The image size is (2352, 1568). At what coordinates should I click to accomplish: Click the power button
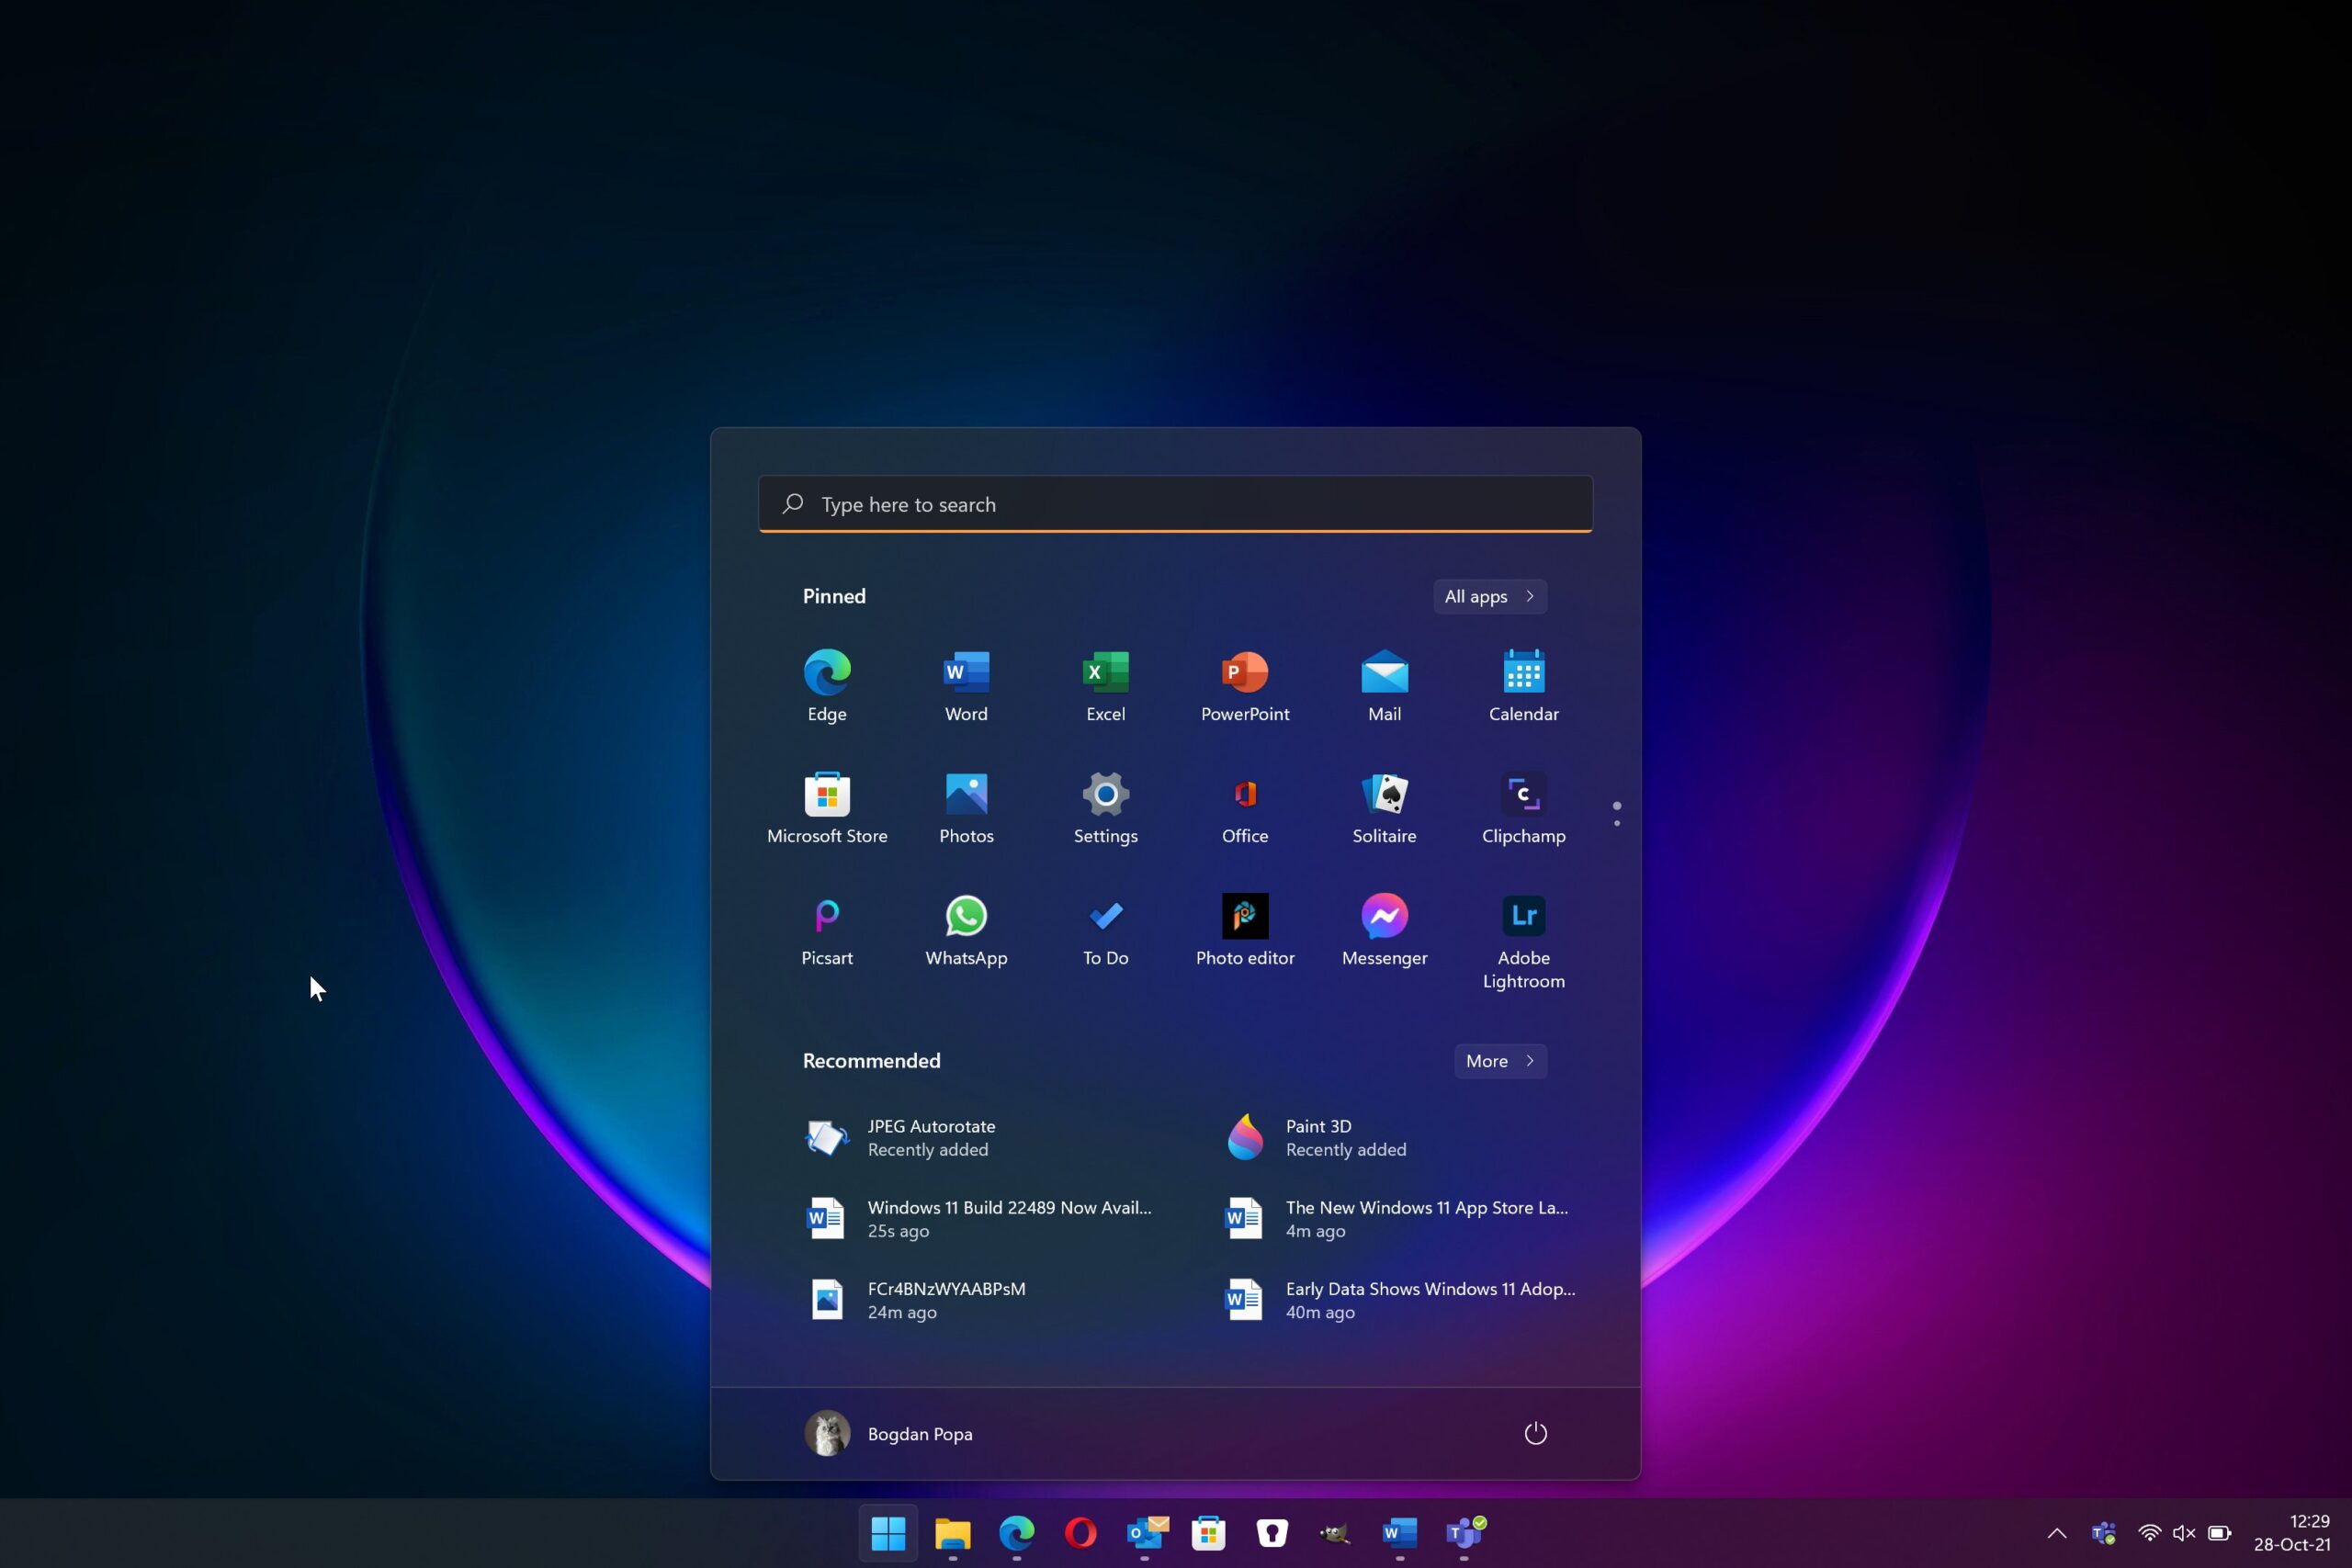click(x=1535, y=1433)
